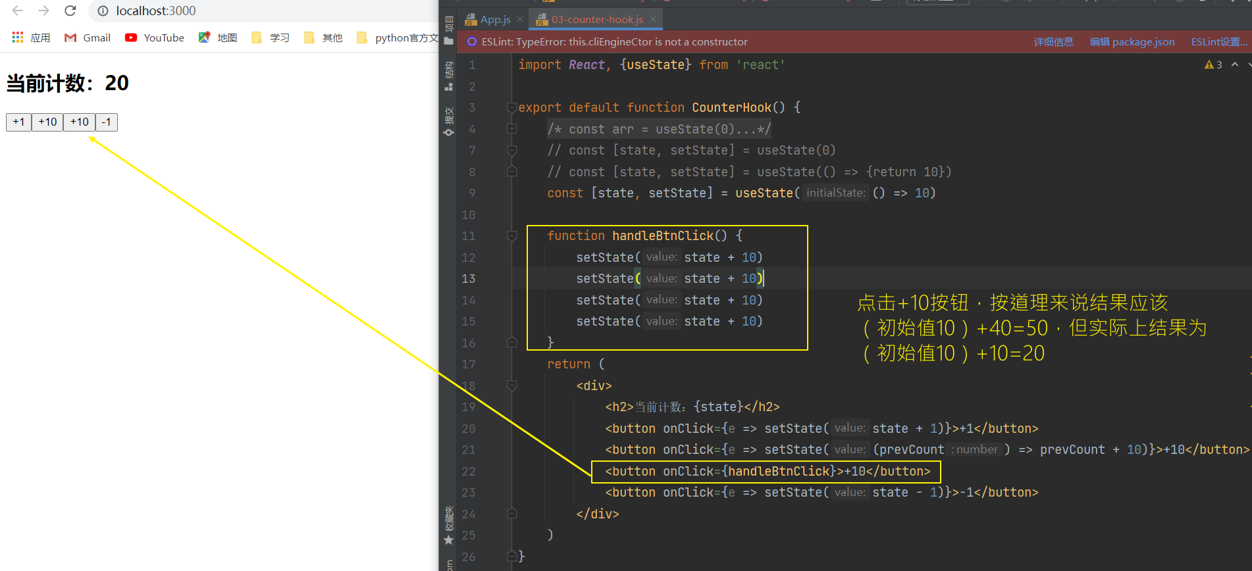Open the 其他 bookmark folder
The width and height of the screenshot is (1252, 571).
click(x=323, y=37)
